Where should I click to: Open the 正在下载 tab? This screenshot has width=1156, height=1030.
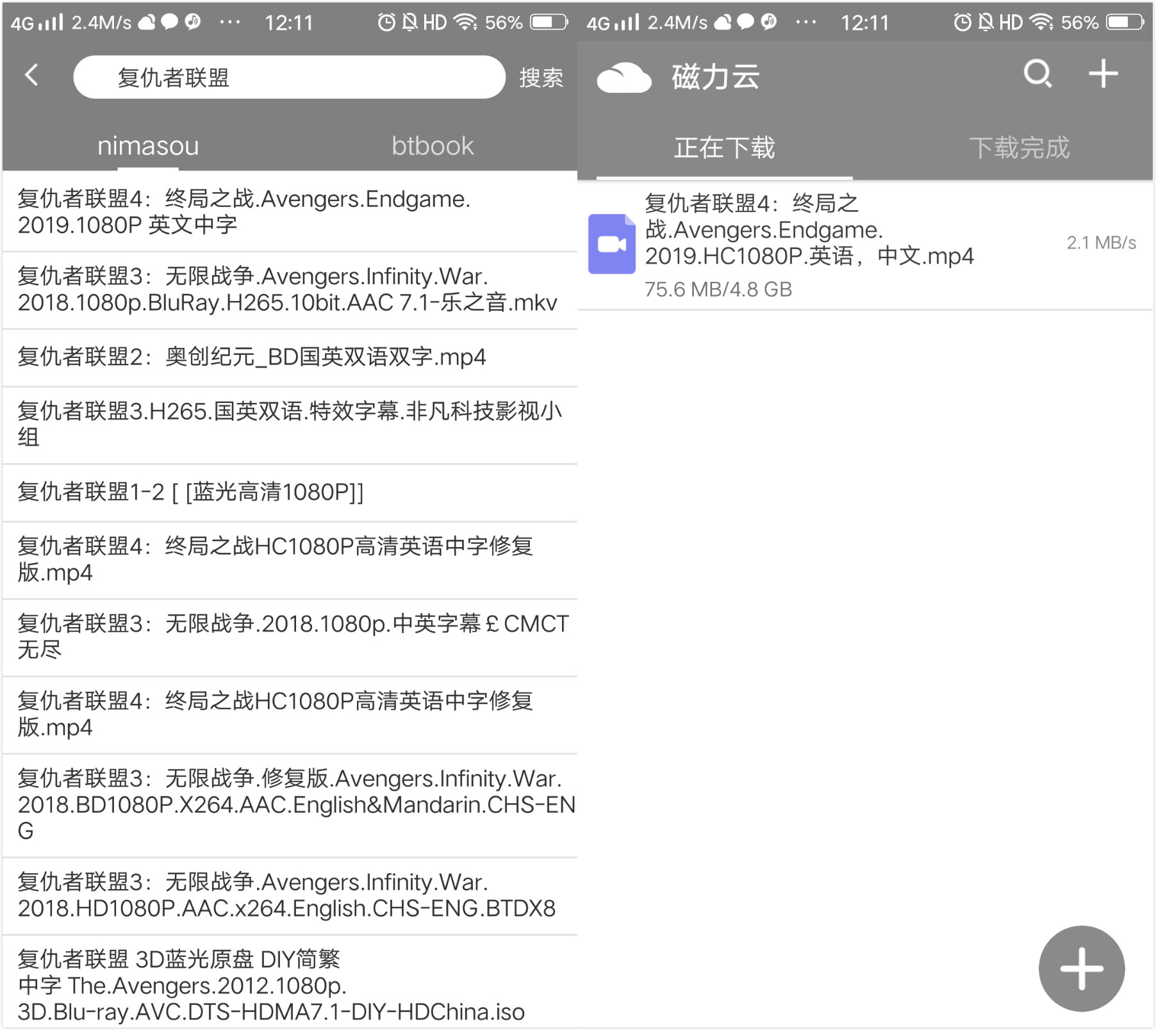[725, 148]
